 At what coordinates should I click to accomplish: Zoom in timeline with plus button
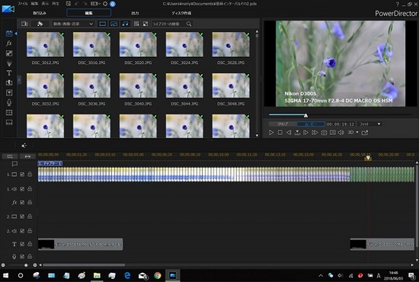pos(35,265)
